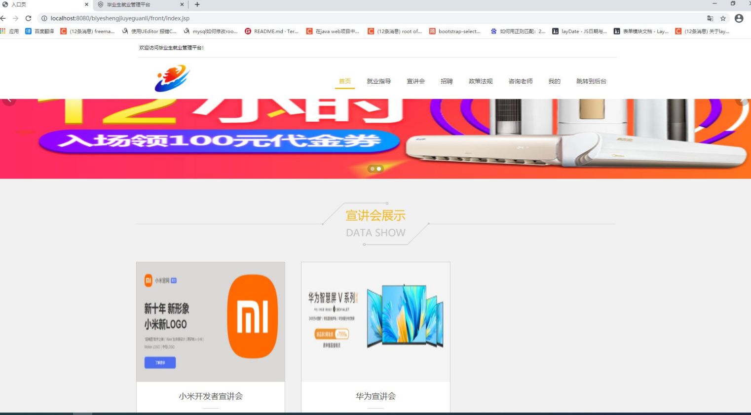Click the site logo in the header
This screenshot has height=415, width=751.
[x=172, y=78]
